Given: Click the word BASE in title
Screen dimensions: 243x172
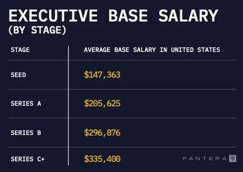Looking at the screenshot, I should pos(128,16).
